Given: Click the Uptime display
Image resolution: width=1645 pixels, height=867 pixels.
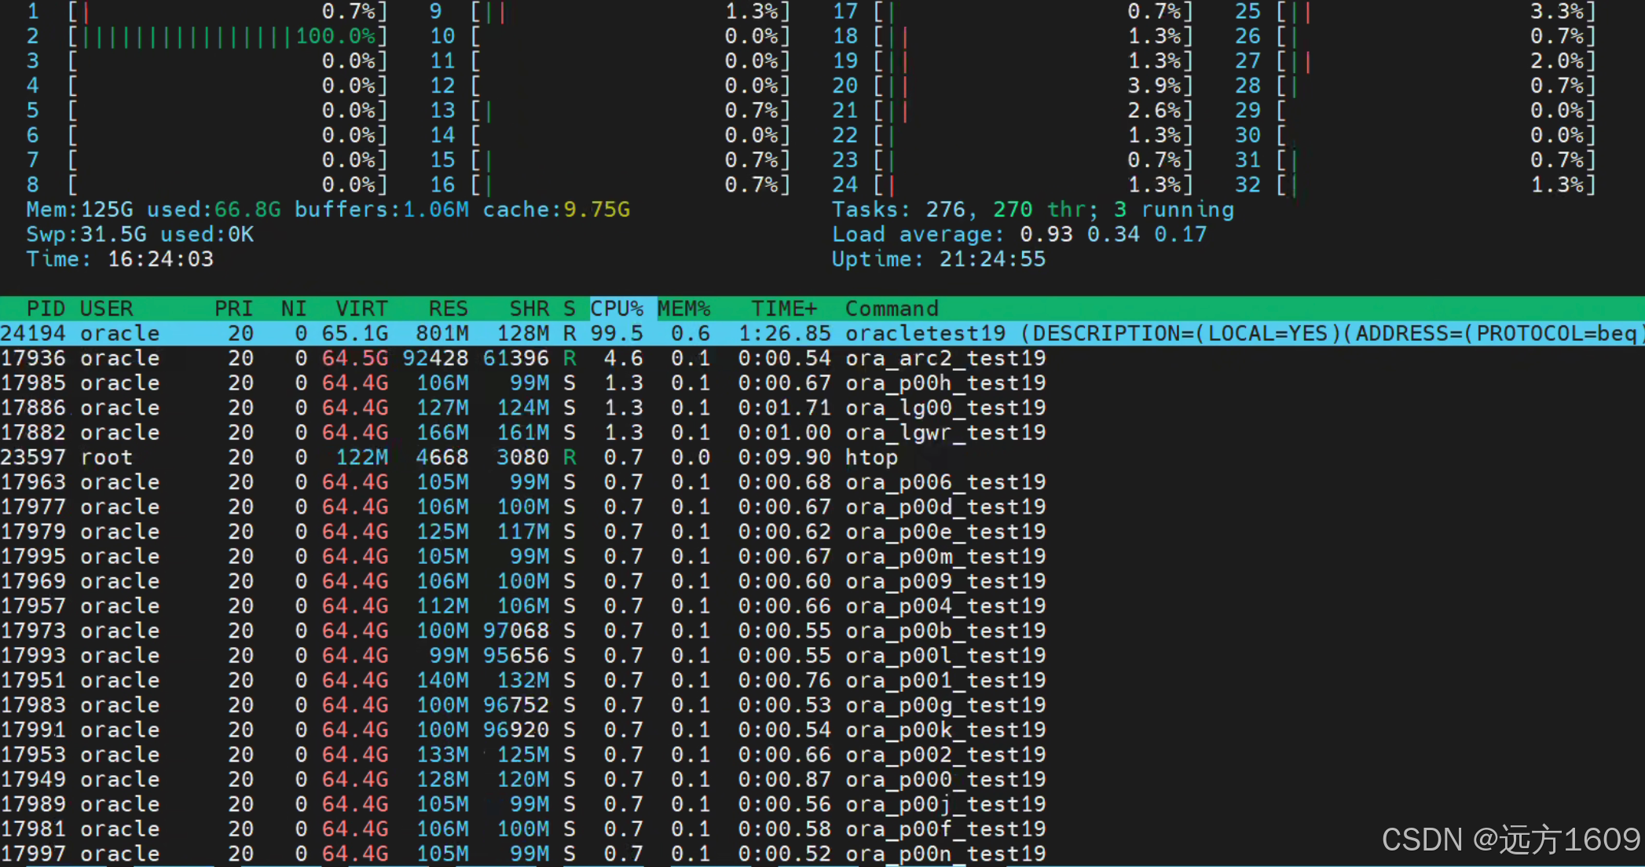Looking at the screenshot, I should click(939, 259).
